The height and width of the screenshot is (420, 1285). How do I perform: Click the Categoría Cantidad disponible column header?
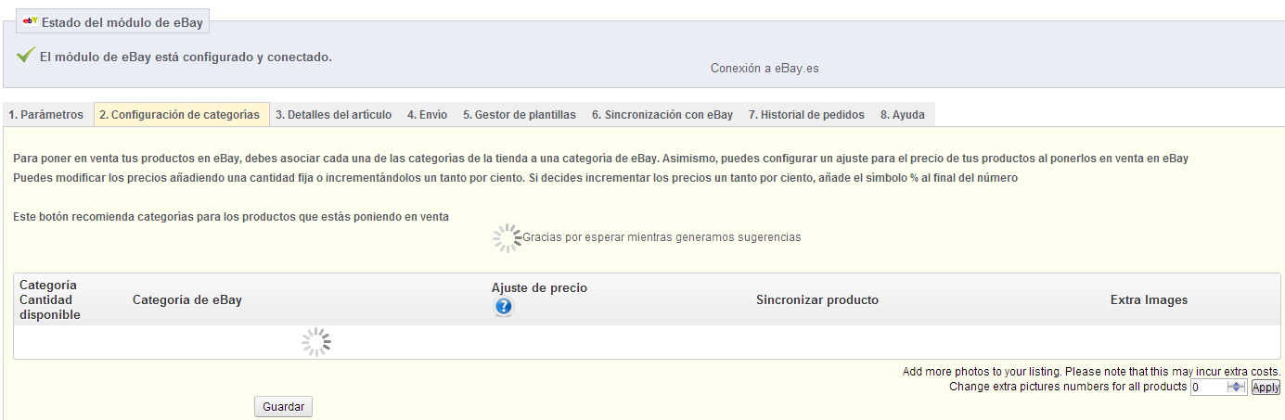click(50, 299)
